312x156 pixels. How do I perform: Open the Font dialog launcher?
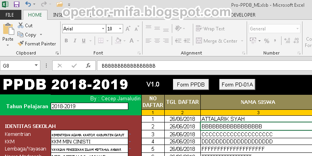[x=139, y=53]
